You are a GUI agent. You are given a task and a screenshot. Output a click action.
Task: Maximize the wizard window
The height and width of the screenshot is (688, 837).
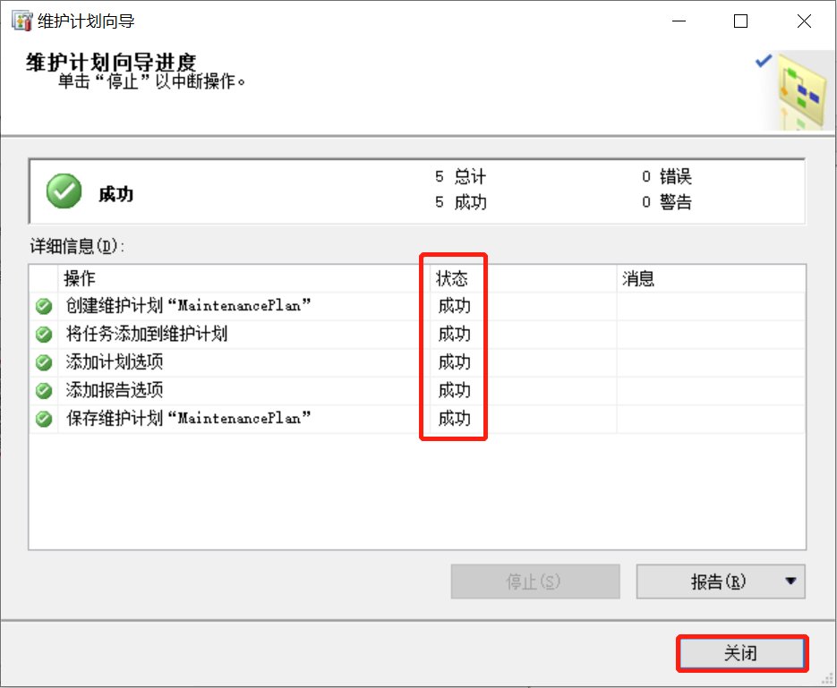(x=740, y=21)
